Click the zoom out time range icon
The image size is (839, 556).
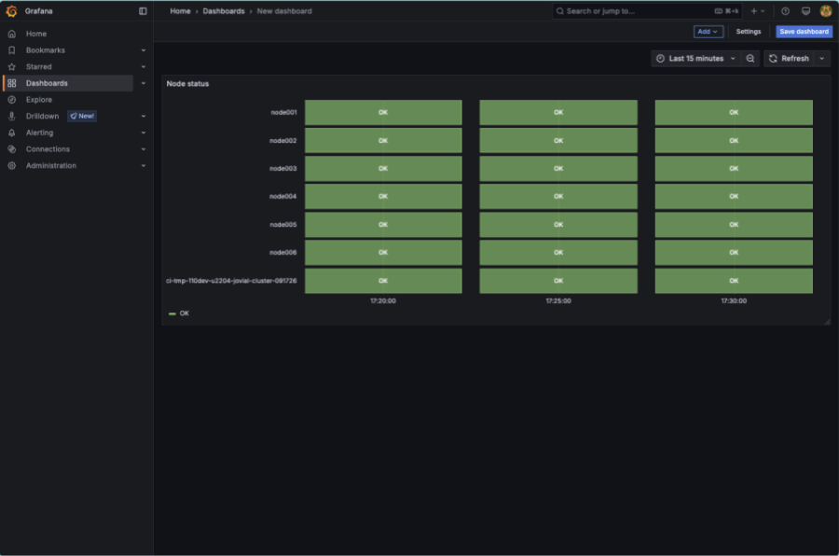point(750,59)
